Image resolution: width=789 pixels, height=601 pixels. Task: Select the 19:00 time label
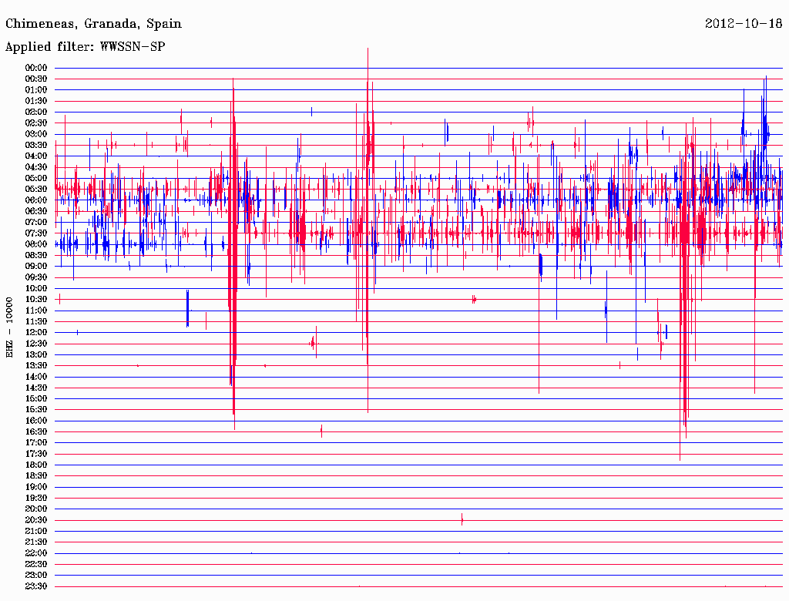click(x=35, y=487)
